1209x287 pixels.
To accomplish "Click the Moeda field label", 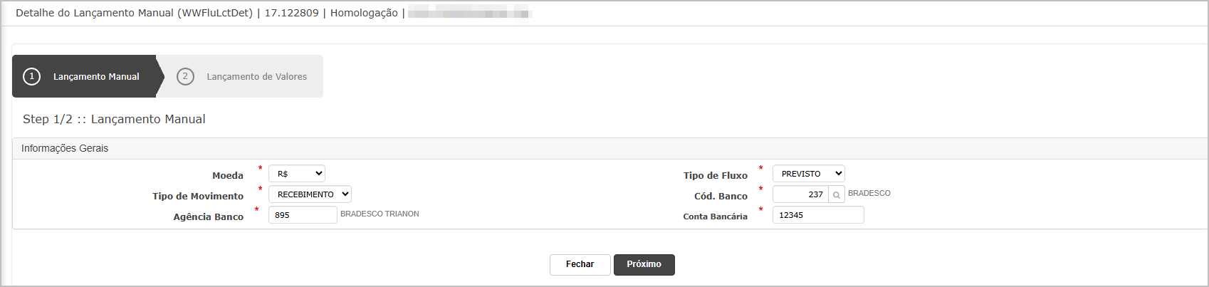I will coord(228,175).
